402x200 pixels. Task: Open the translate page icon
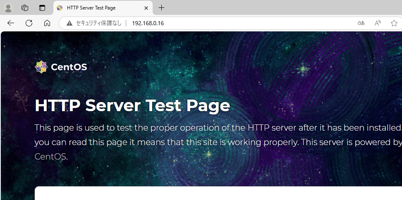click(x=361, y=23)
